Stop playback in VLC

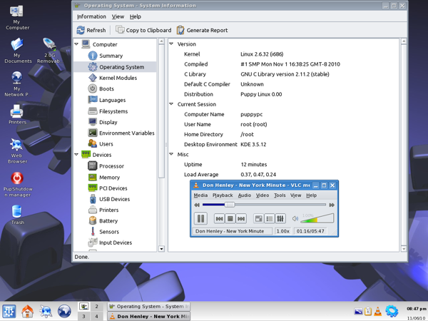tap(230, 218)
